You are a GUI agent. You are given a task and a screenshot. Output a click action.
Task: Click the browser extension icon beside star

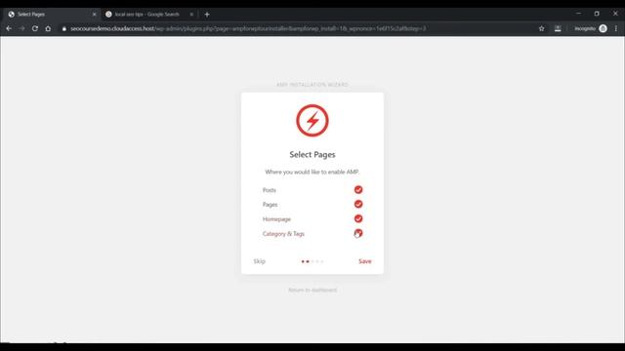[x=558, y=28]
